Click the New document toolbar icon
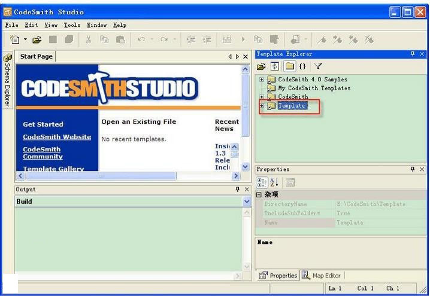 15,39
